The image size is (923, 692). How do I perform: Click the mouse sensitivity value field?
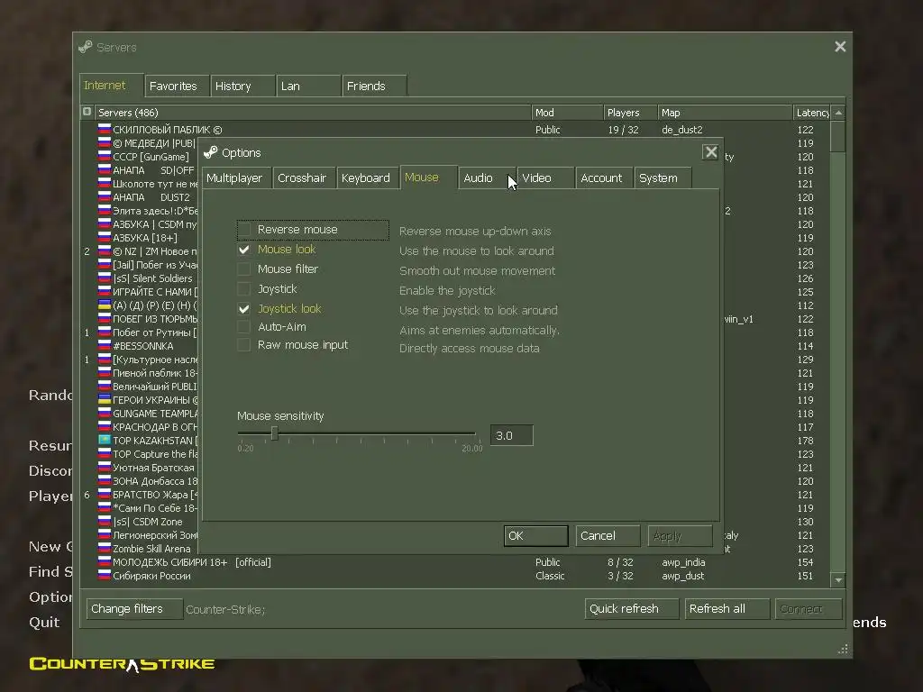tap(512, 435)
